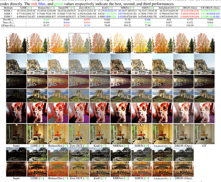This screenshot has width=221, height=182.
Task: Click the red time value '0.010'
Action: [x=87, y=22]
